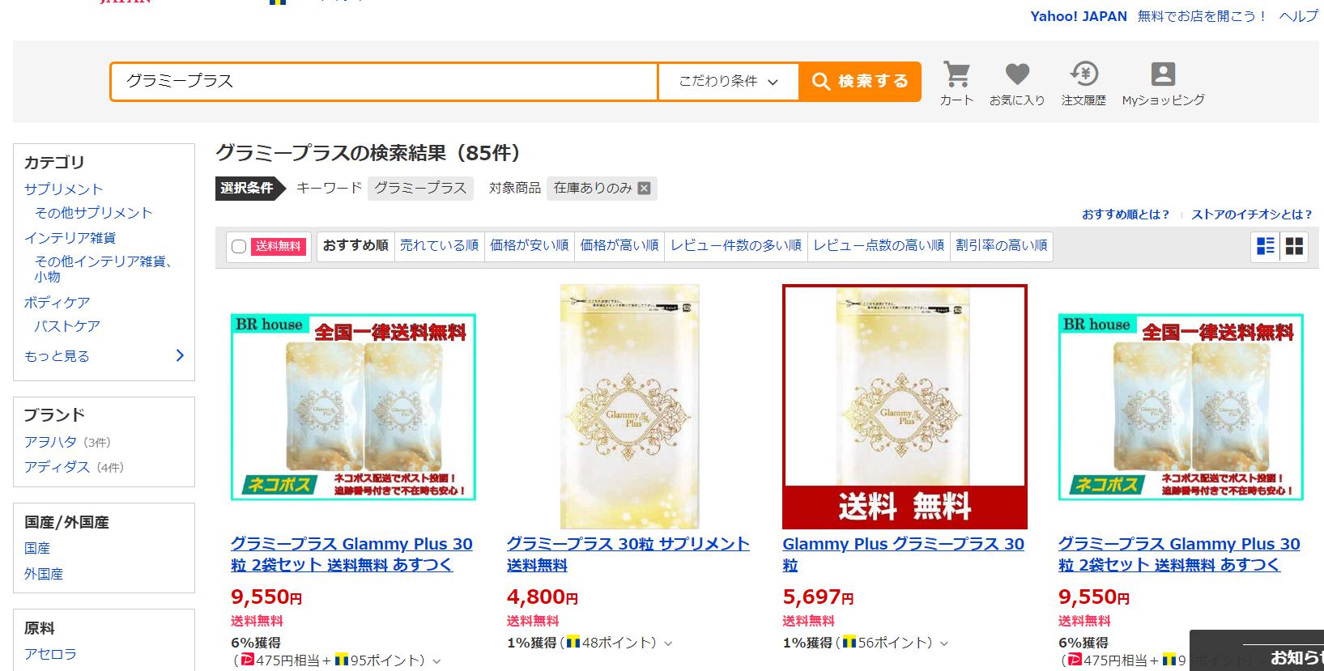Sort by 売れている順
Viewport: 1324px width, 671px height.
click(x=439, y=245)
